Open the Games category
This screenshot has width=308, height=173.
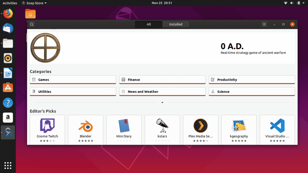(73, 80)
